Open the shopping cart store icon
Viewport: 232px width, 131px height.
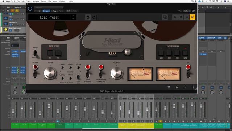coord(169,87)
